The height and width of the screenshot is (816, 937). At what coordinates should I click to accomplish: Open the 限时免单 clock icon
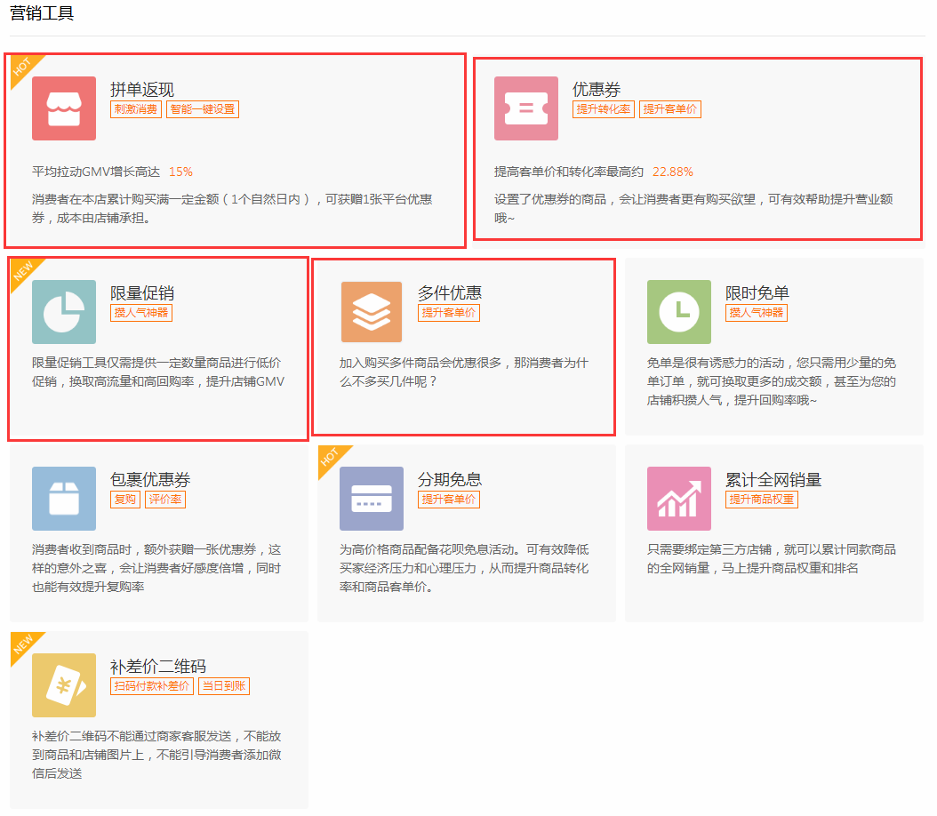[679, 312]
